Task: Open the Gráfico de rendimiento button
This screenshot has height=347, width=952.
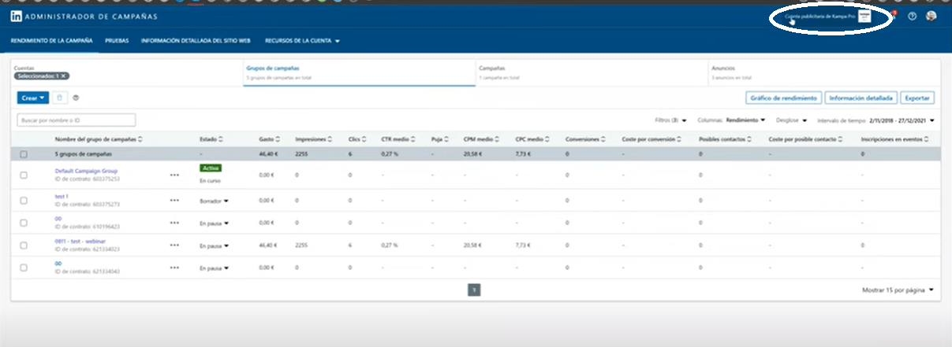Action: click(782, 98)
